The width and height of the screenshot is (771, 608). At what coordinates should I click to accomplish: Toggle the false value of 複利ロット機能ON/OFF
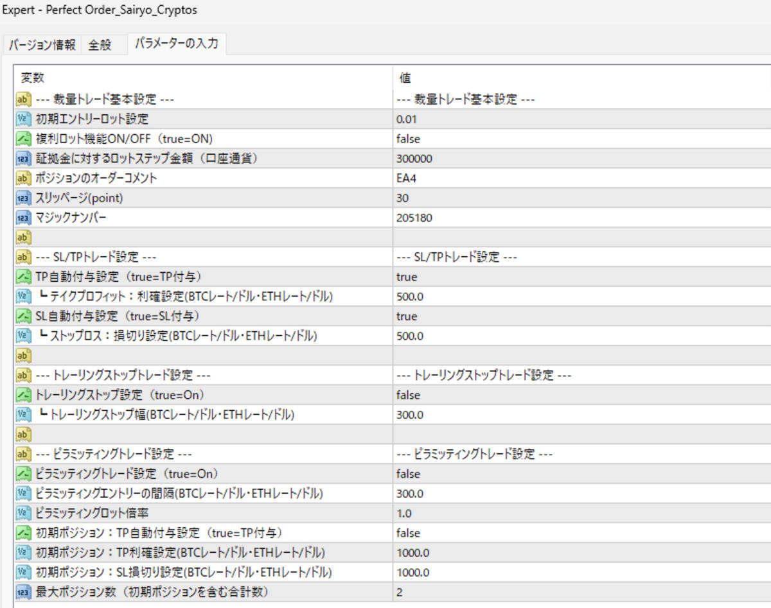(450, 139)
